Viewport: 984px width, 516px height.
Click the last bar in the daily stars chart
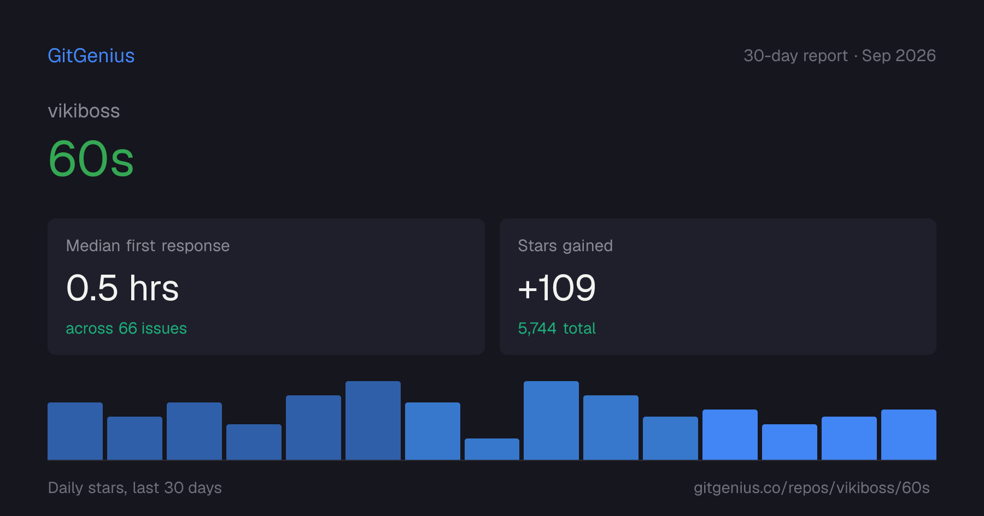(909, 435)
